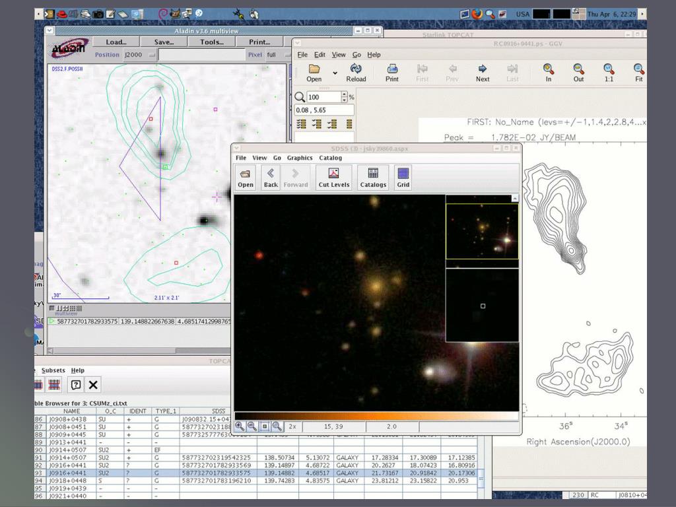676x507 pixels.
Task: Launch Firefox from the top panel
Action: point(477,14)
